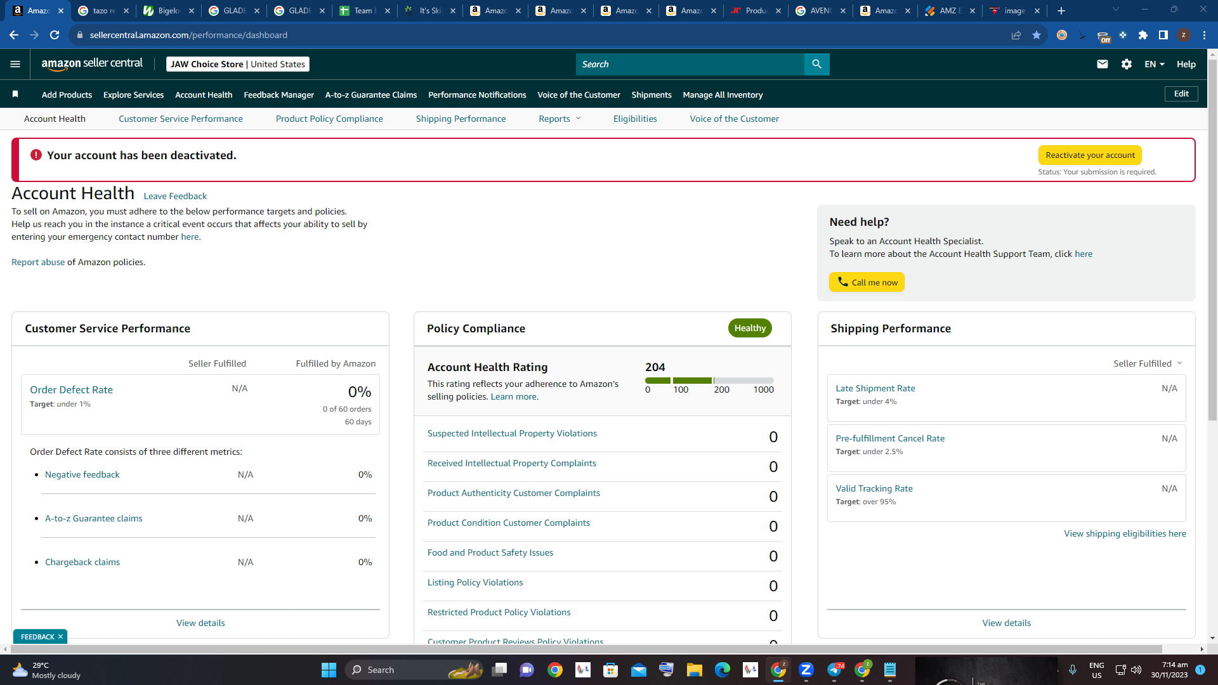Viewport: 1218px width, 685px height.
Task: Click the Account Health Rating bar
Action: [709, 381]
